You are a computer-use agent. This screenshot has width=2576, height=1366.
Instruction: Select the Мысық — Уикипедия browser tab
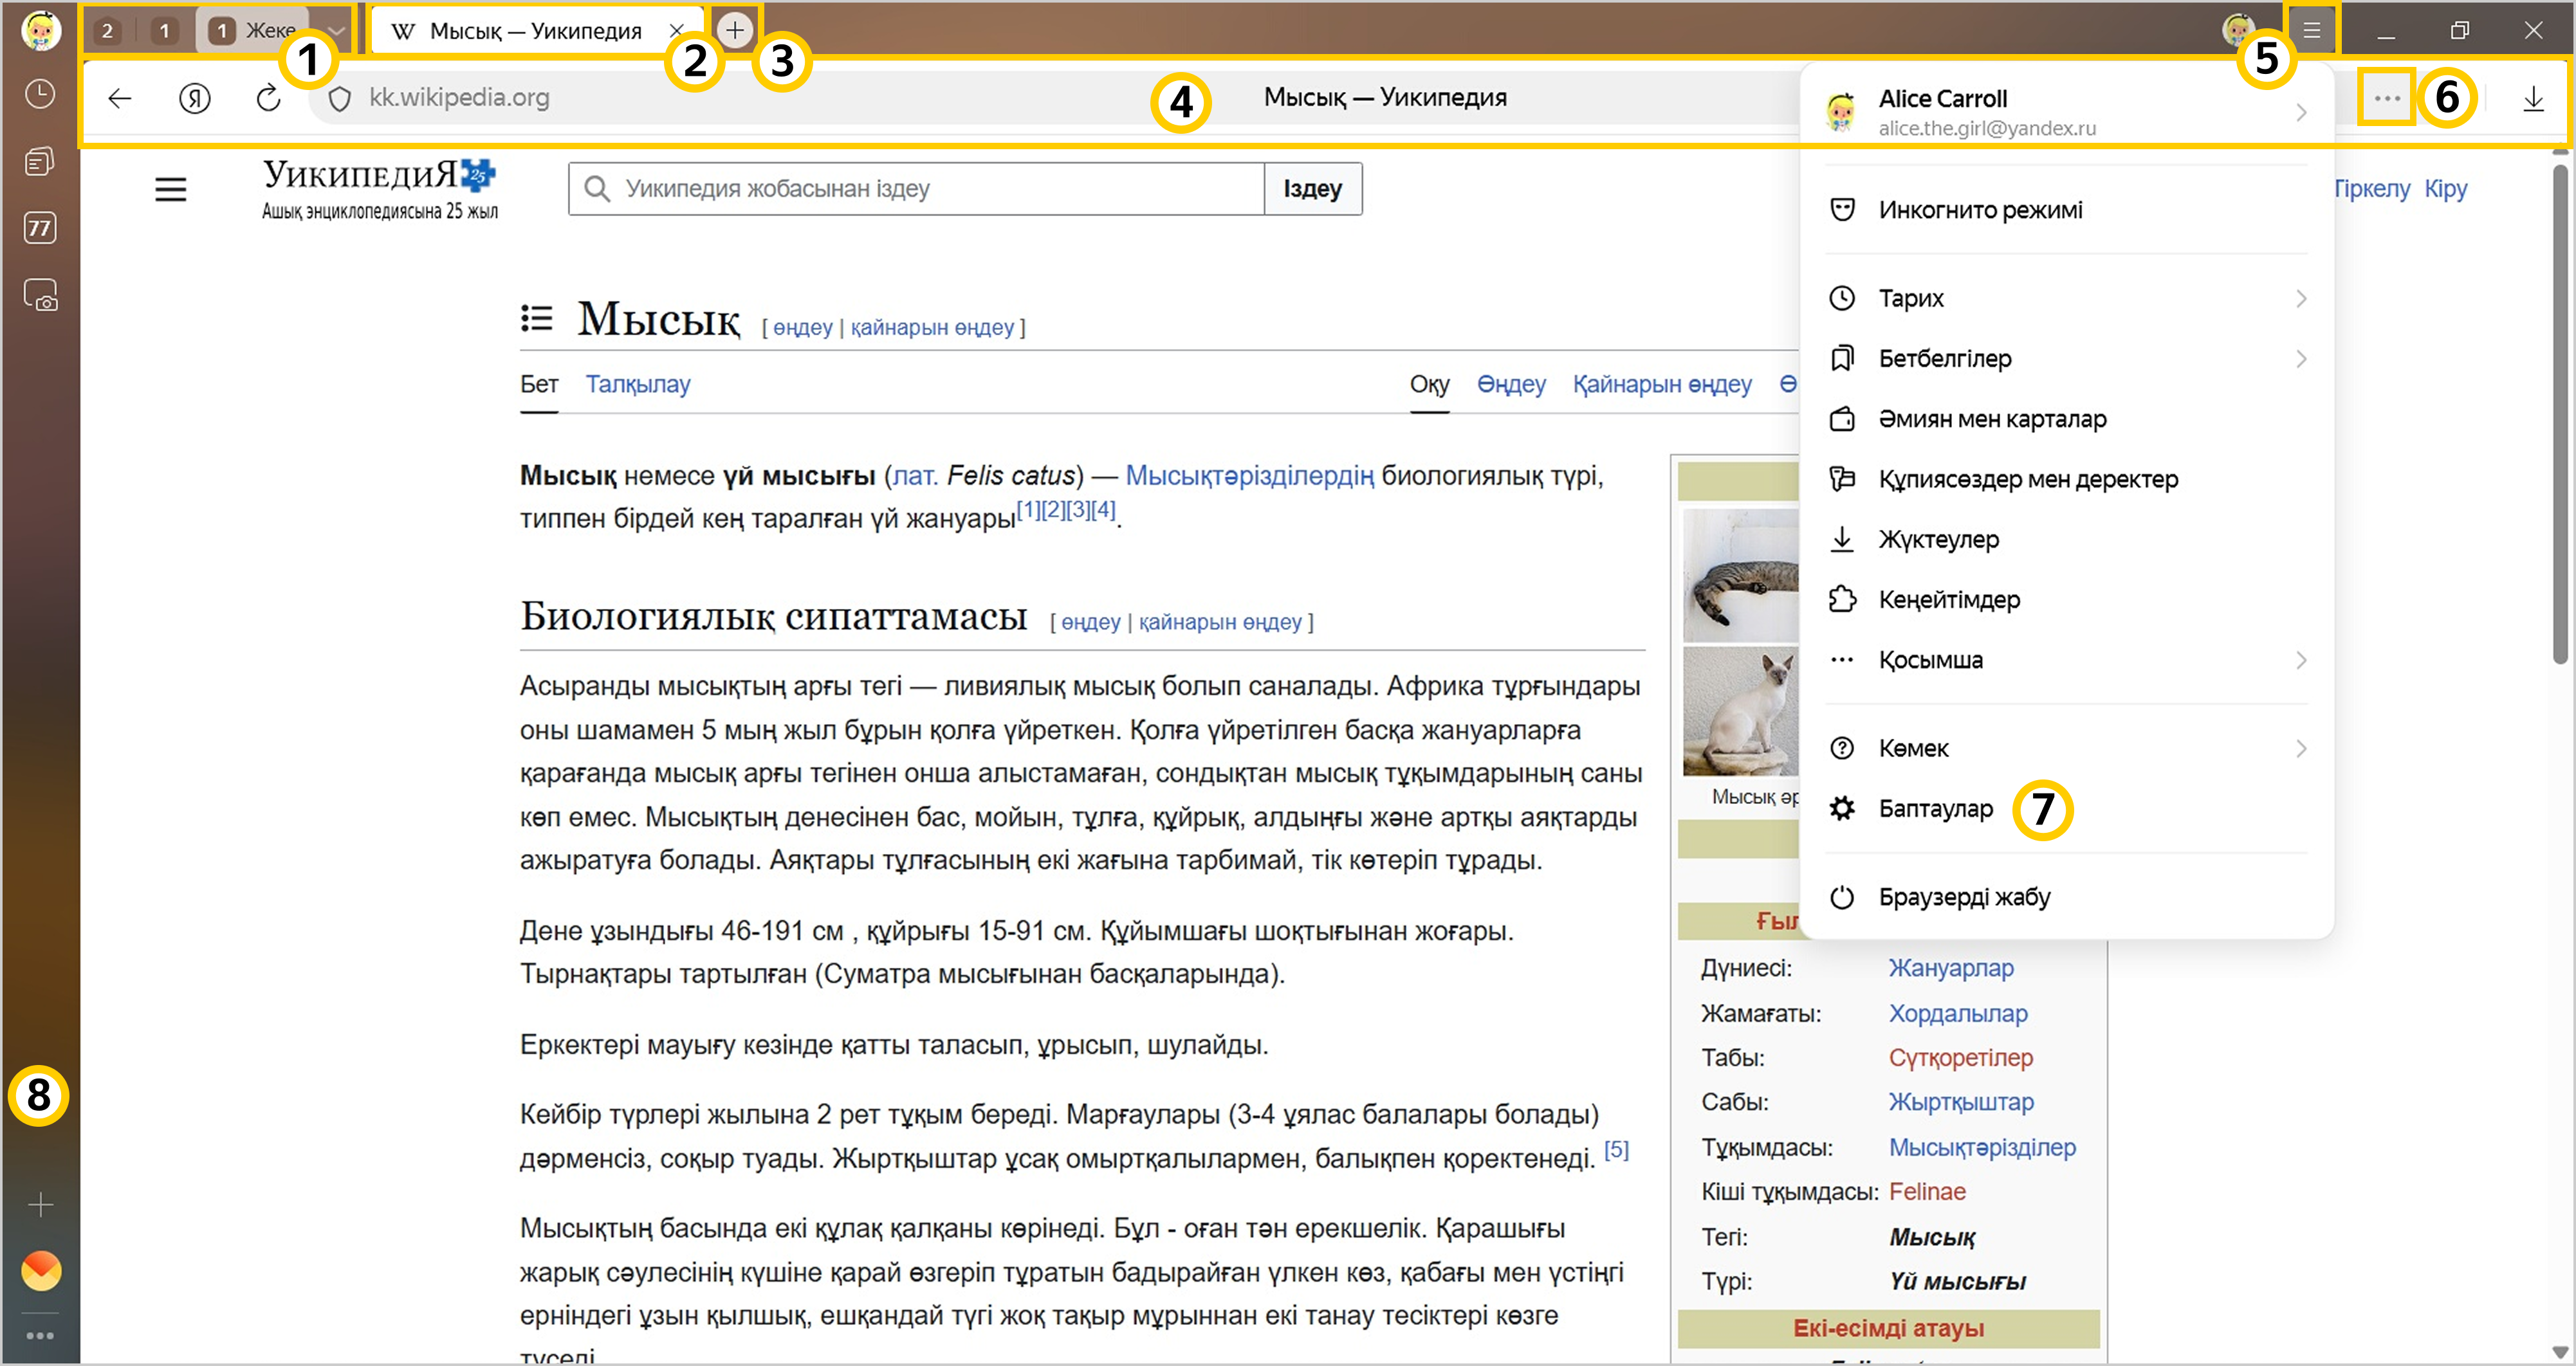pos(537,30)
